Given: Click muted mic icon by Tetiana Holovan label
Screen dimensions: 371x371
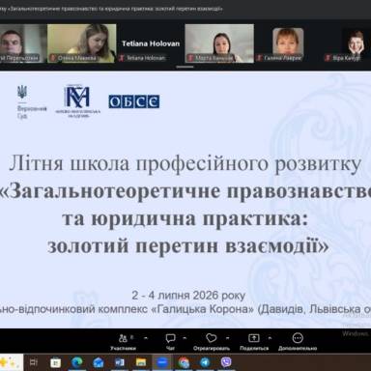Looking at the screenshot, I should tap(122, 58).
